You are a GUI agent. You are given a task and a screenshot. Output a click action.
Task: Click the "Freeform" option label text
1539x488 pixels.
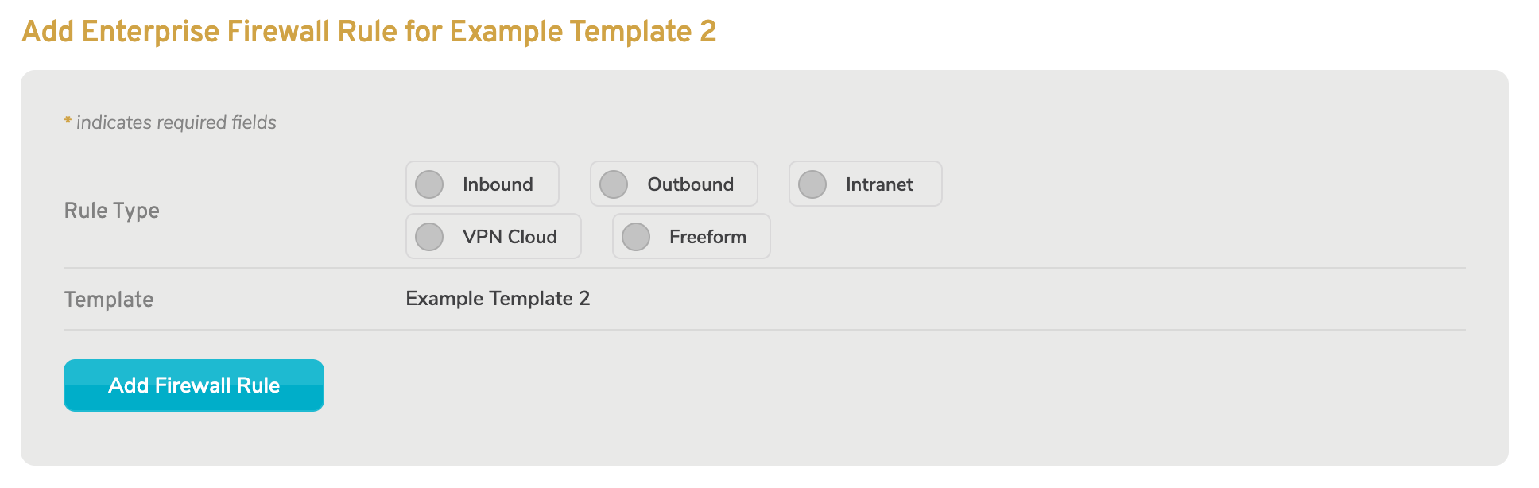point(707,237)
